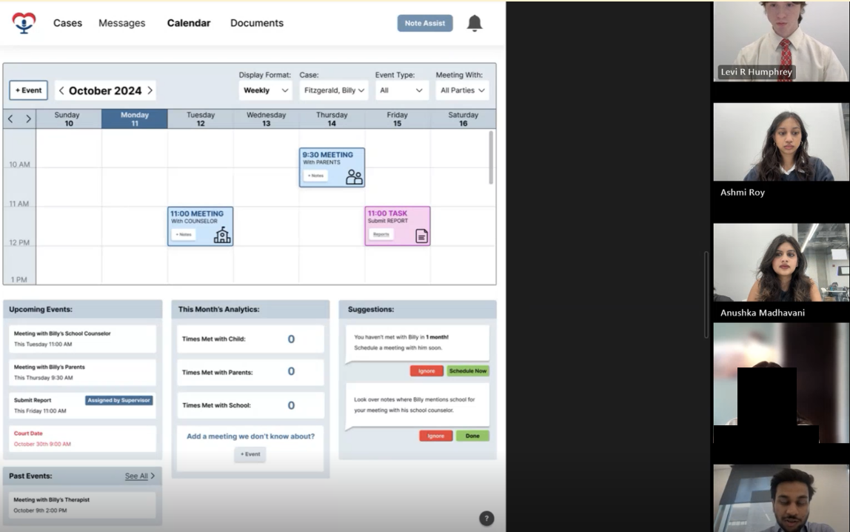The image size is (850, 532).
Task: Open the 9:30 Meeting with Parents event
Action: click(332, 167)
